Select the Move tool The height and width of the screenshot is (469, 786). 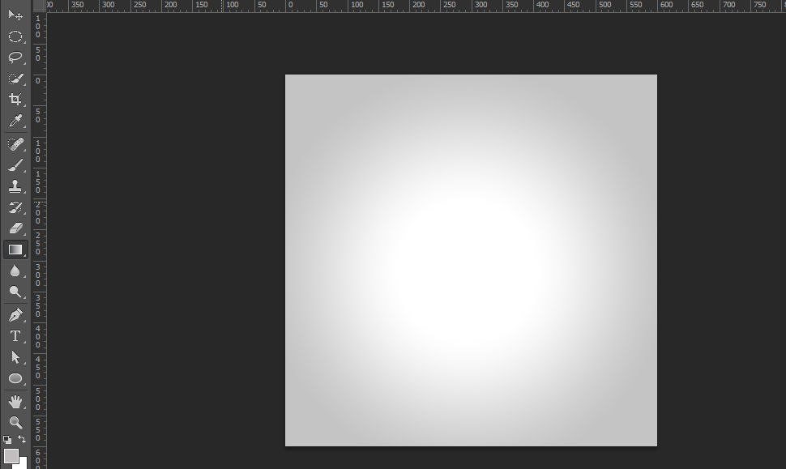pyautogui.click(x=15, y=15)
